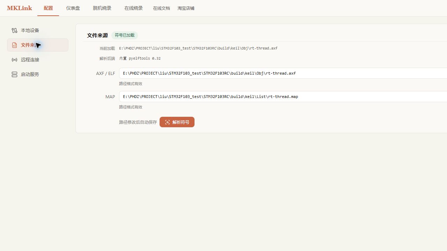Open the 仪表盘 tab
This screenshot has height=251, width=447.
pos(73,8)
